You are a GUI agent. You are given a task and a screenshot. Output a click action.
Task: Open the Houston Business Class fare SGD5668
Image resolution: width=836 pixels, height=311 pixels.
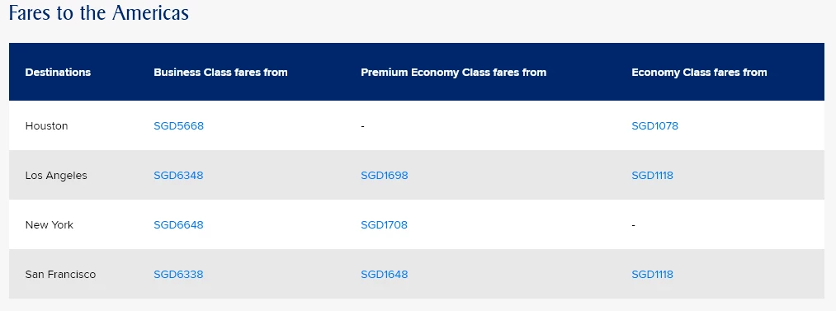(178, 126)
